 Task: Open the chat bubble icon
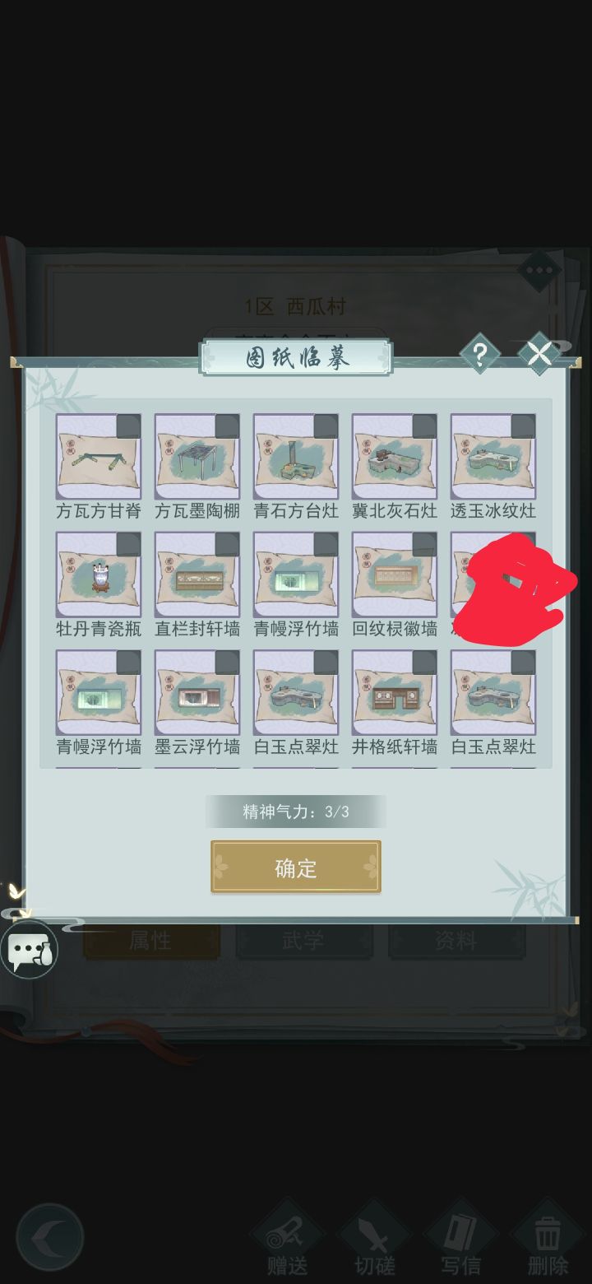coord(29,949)
